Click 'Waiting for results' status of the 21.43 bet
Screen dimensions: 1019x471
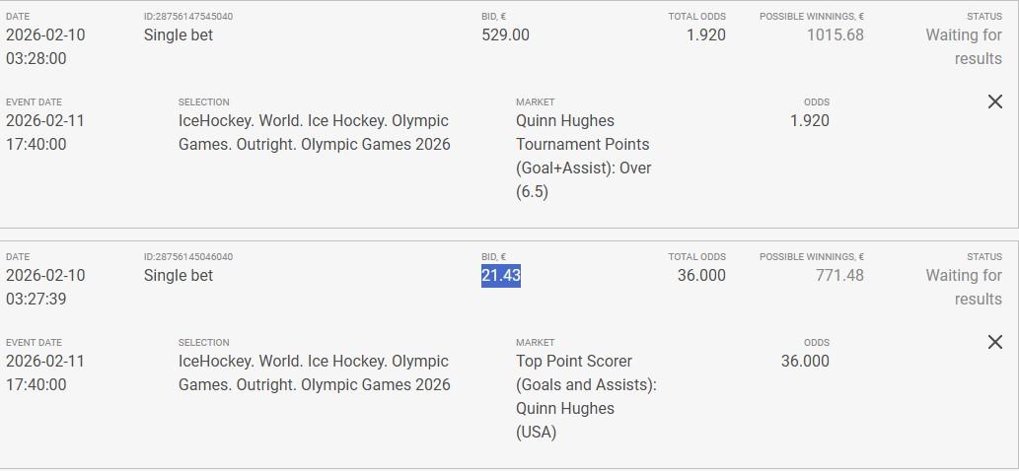coord(963,287)
